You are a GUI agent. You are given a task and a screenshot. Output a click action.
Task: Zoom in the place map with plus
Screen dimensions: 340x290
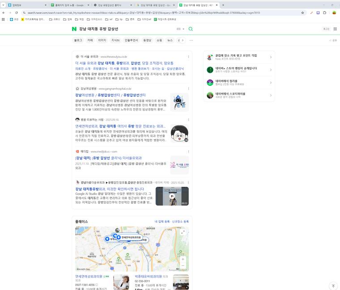pyautogui.click(x=183, y=259)
